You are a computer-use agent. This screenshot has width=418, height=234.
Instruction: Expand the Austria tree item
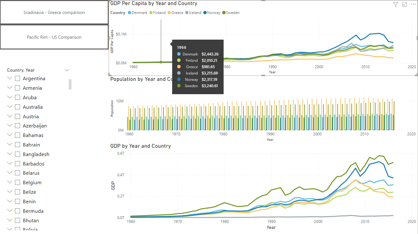pos(9,116)
